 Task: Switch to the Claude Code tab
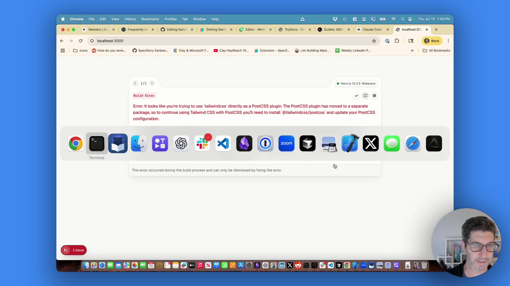(x=372, y=29)
